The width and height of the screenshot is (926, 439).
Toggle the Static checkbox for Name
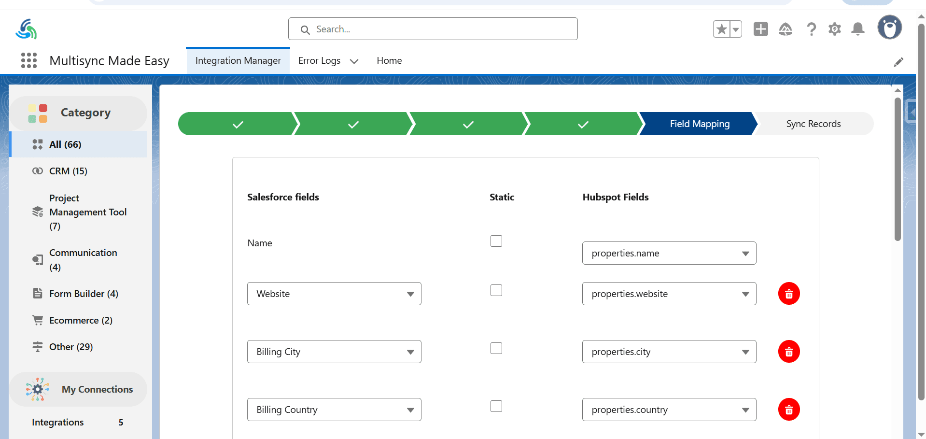496,241
